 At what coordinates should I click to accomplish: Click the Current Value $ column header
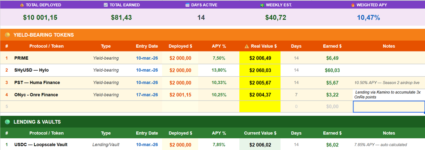coord(260,133)
